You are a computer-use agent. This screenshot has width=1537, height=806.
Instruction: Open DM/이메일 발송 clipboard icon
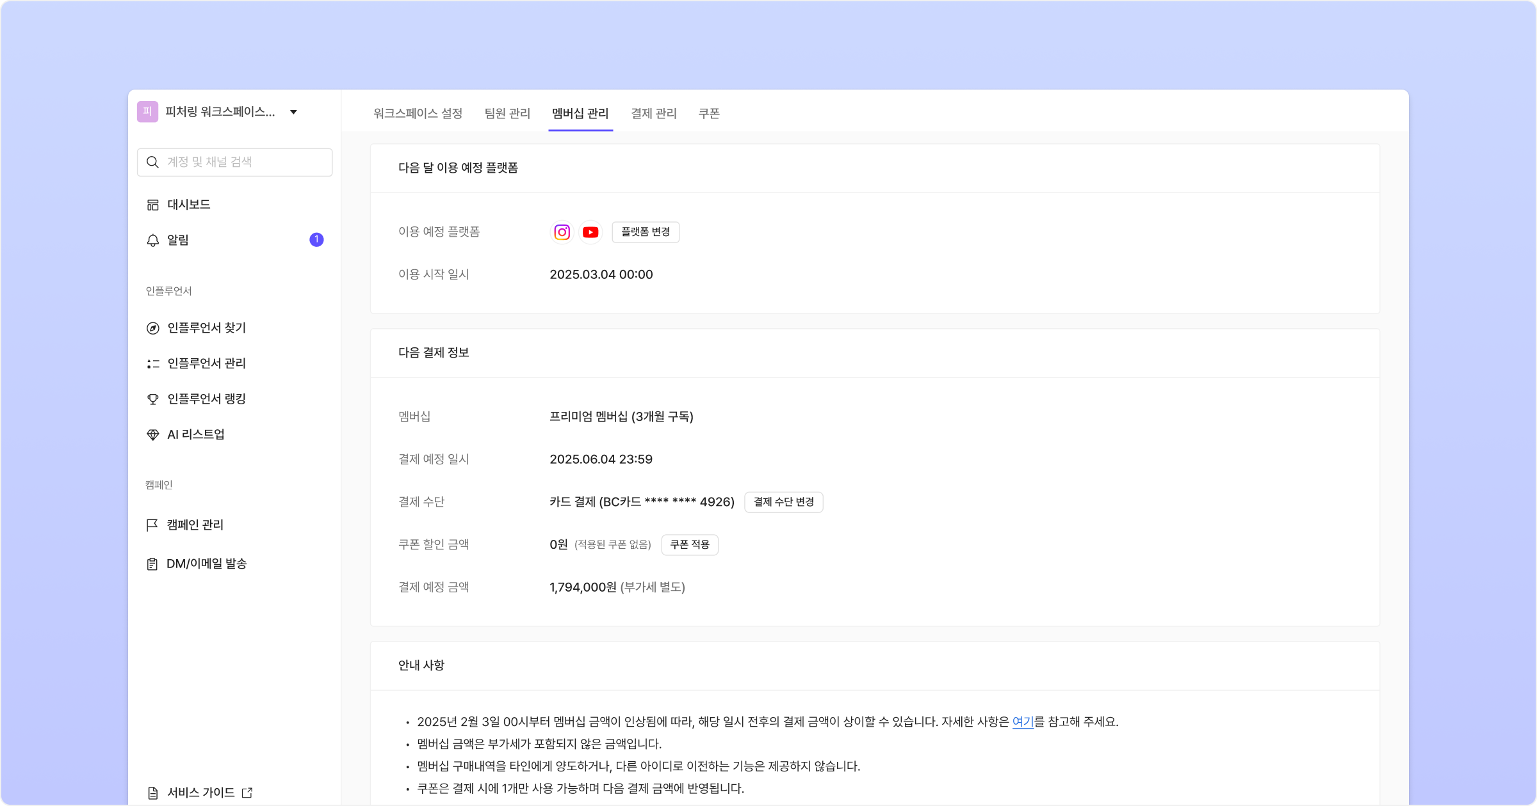tap(152, 564)
